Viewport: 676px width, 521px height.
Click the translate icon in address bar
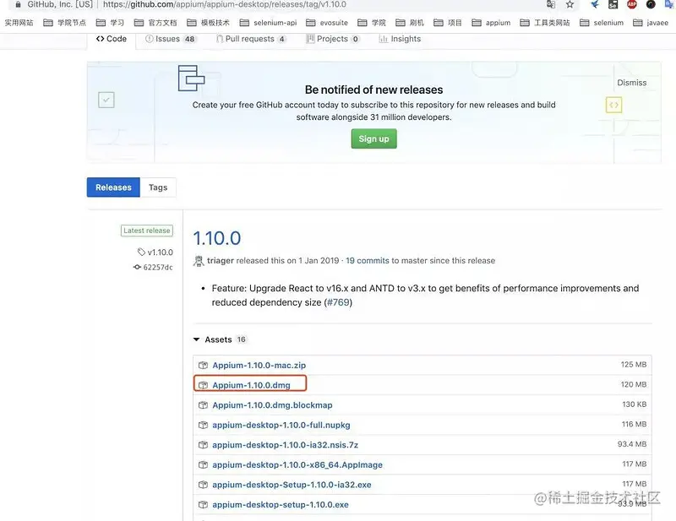click(551, 4)
